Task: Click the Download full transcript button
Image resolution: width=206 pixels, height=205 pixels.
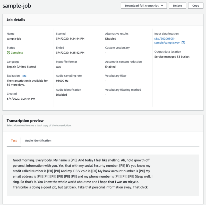Action: point(144,6)
